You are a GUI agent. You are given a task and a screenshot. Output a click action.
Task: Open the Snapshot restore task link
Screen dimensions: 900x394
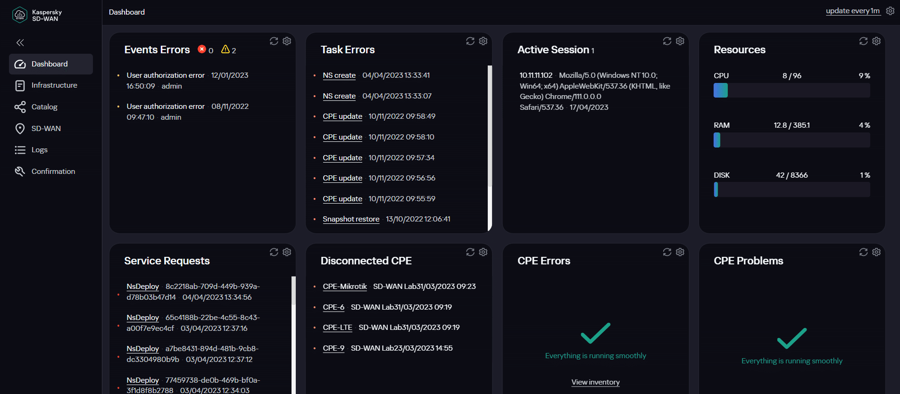351,219
